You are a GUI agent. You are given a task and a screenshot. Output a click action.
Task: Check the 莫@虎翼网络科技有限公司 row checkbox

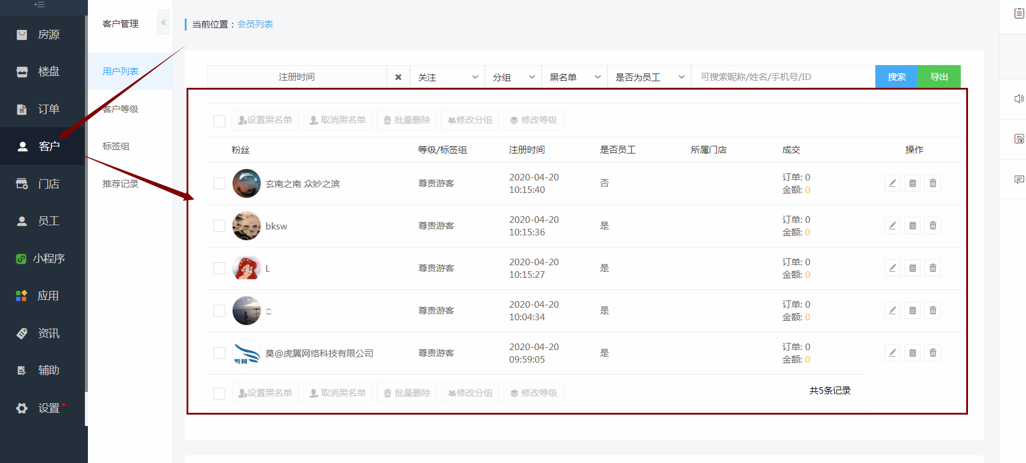(219, 353)
